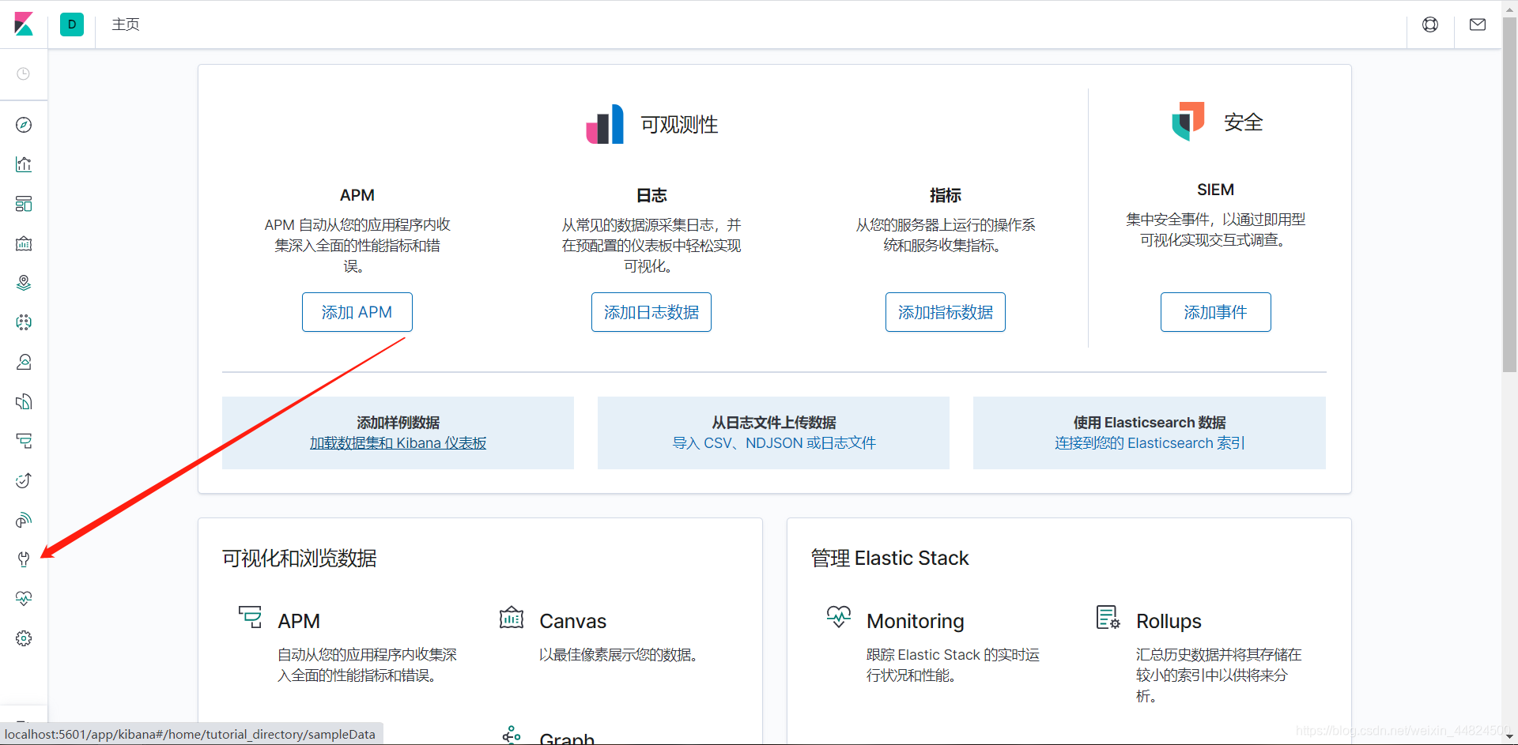Click the 日志 heading text
The width and height of the screenshot is (1518, 745).
651,195
